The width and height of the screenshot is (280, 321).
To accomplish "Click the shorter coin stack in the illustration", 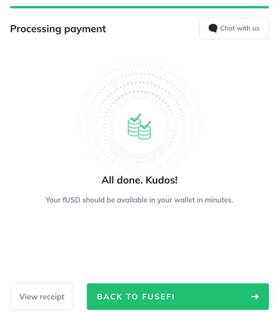I will [145, 133].
